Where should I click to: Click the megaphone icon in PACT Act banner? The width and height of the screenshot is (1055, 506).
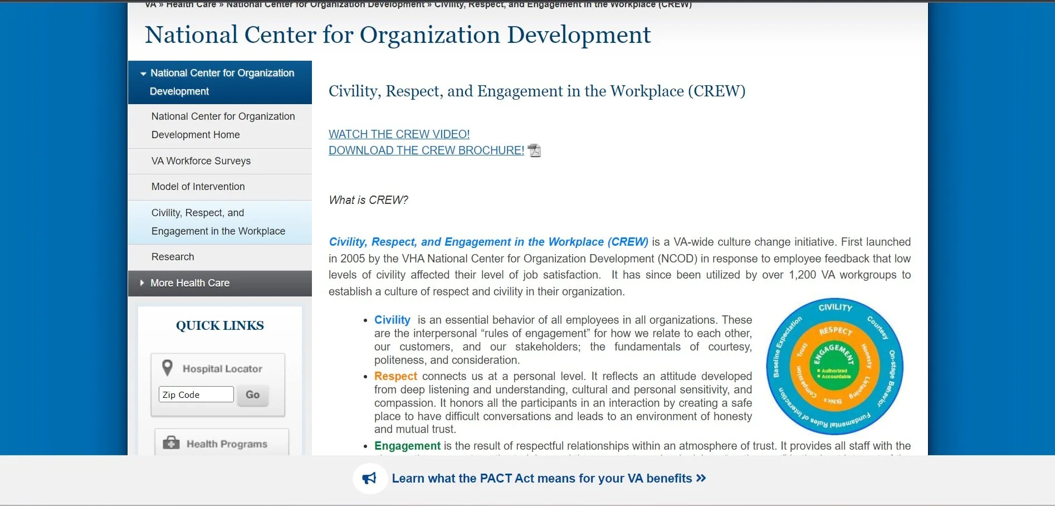click(x=369, y=478)
